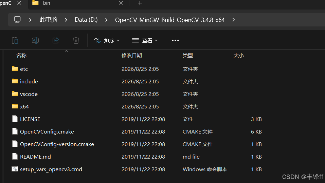Select the setup_vars_opencv3.cmd script icon
Viewport: 325px width, 183px height.
[15, 169]
